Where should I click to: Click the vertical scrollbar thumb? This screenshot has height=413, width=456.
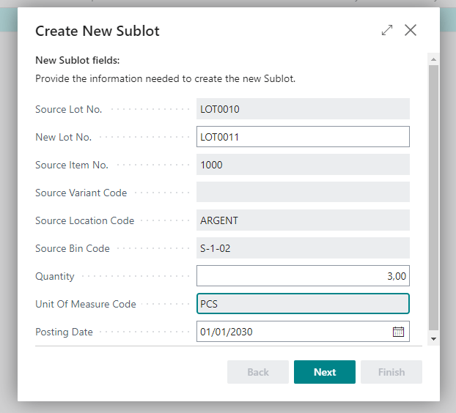433,198
